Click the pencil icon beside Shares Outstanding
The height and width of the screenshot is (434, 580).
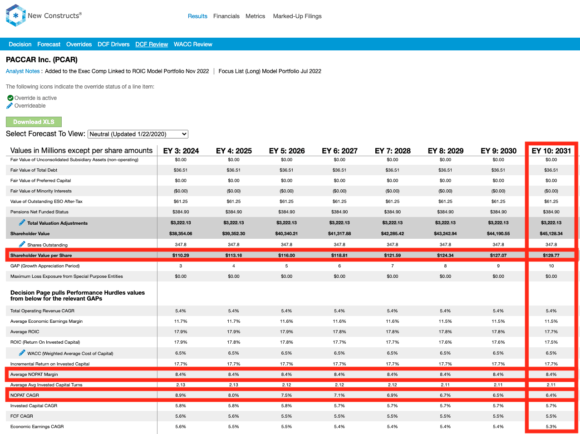tap(22, 244)
